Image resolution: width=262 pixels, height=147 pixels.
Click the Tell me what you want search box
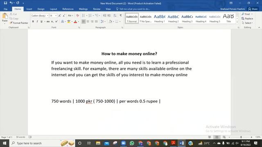(133, 9)
